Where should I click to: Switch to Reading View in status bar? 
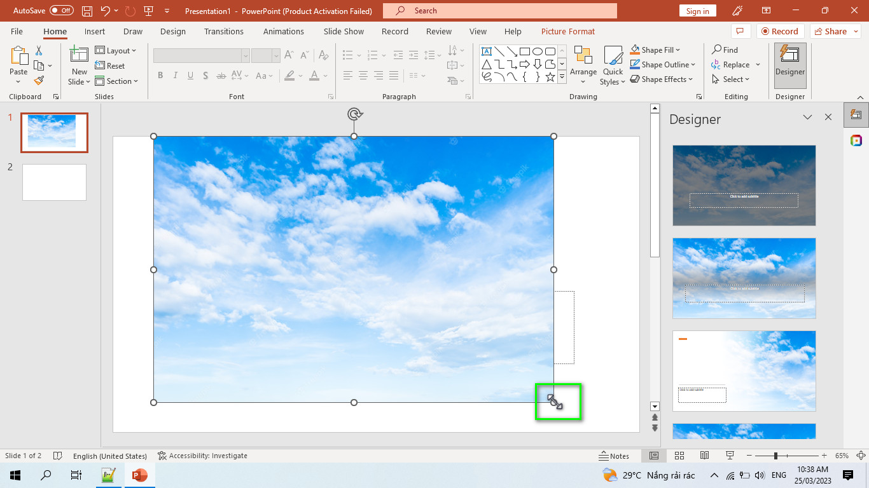click(704, 456)
